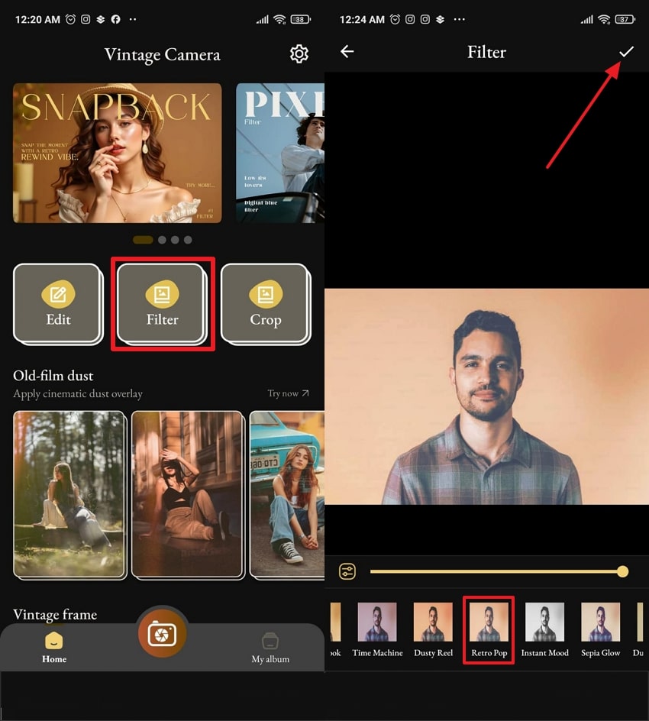This screenshot has height=721, width=649.
Task: Tap the portrait photo preview
Action: click(x=487, y=396)
